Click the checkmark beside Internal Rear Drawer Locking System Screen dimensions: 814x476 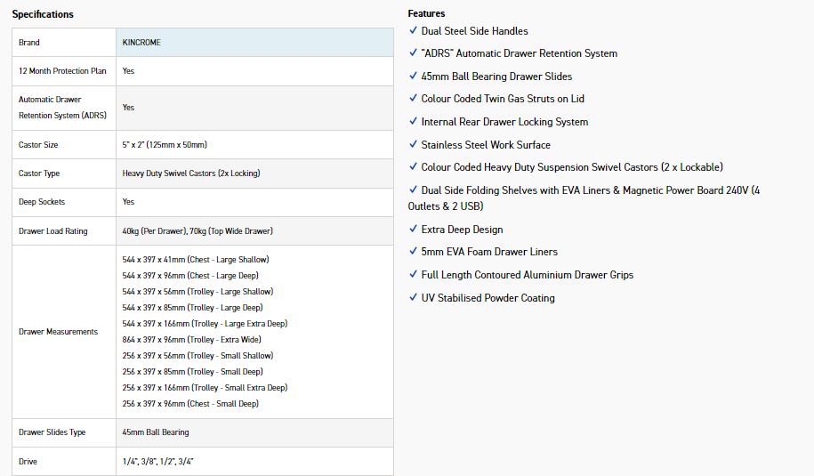(x=413, y=122)
